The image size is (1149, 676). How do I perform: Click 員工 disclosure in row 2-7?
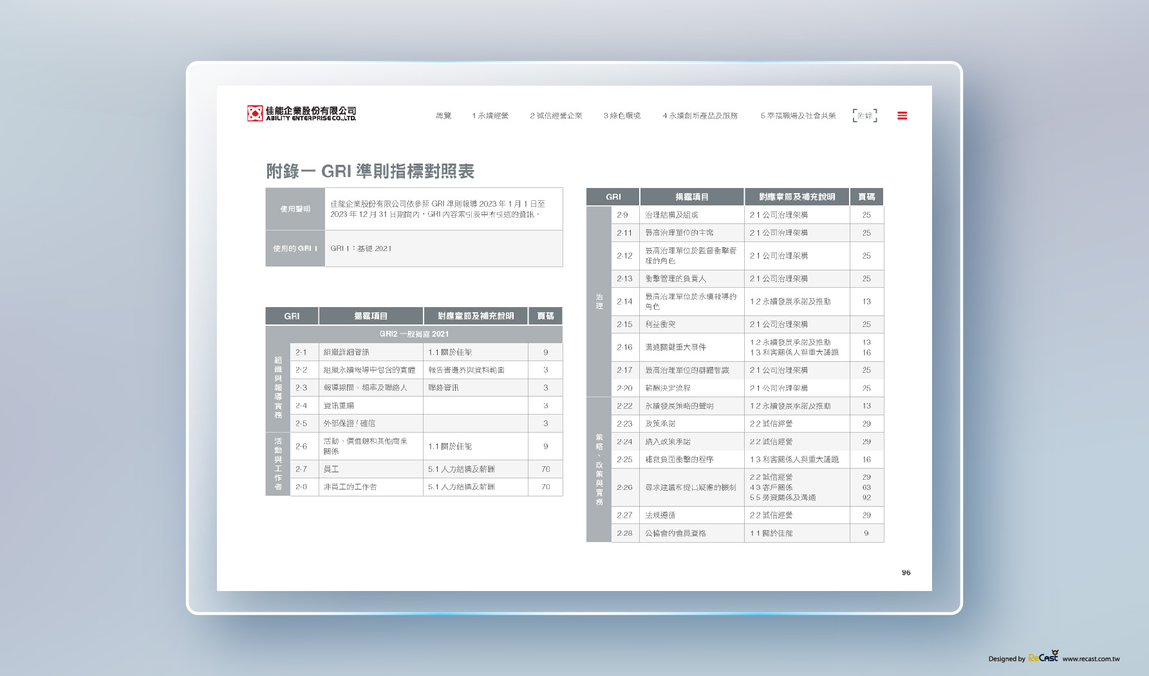click(331, 469)
